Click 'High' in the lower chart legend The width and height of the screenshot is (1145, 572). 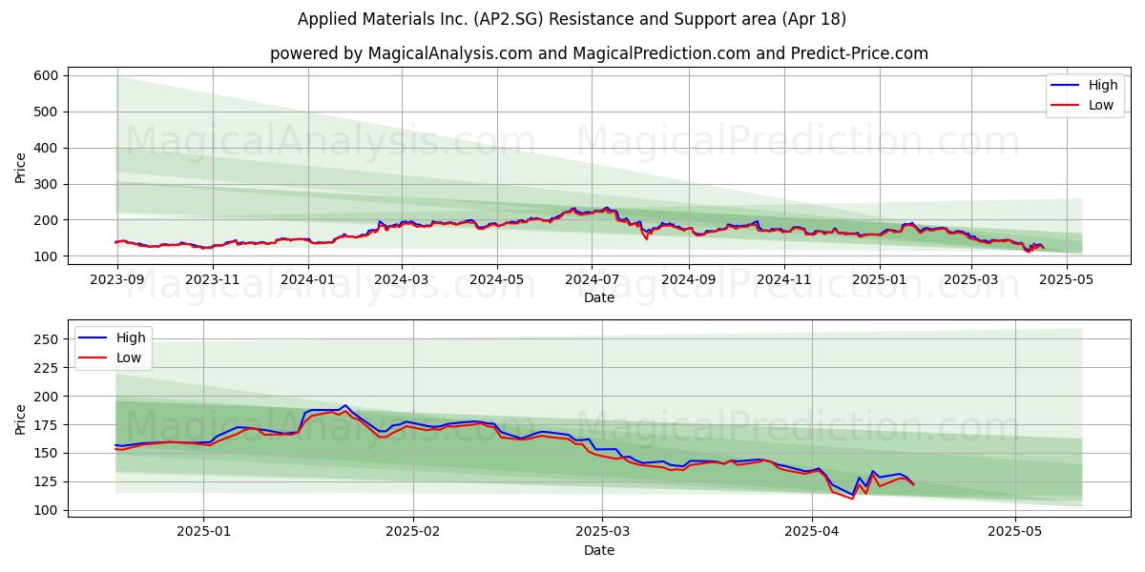point(131,337)
